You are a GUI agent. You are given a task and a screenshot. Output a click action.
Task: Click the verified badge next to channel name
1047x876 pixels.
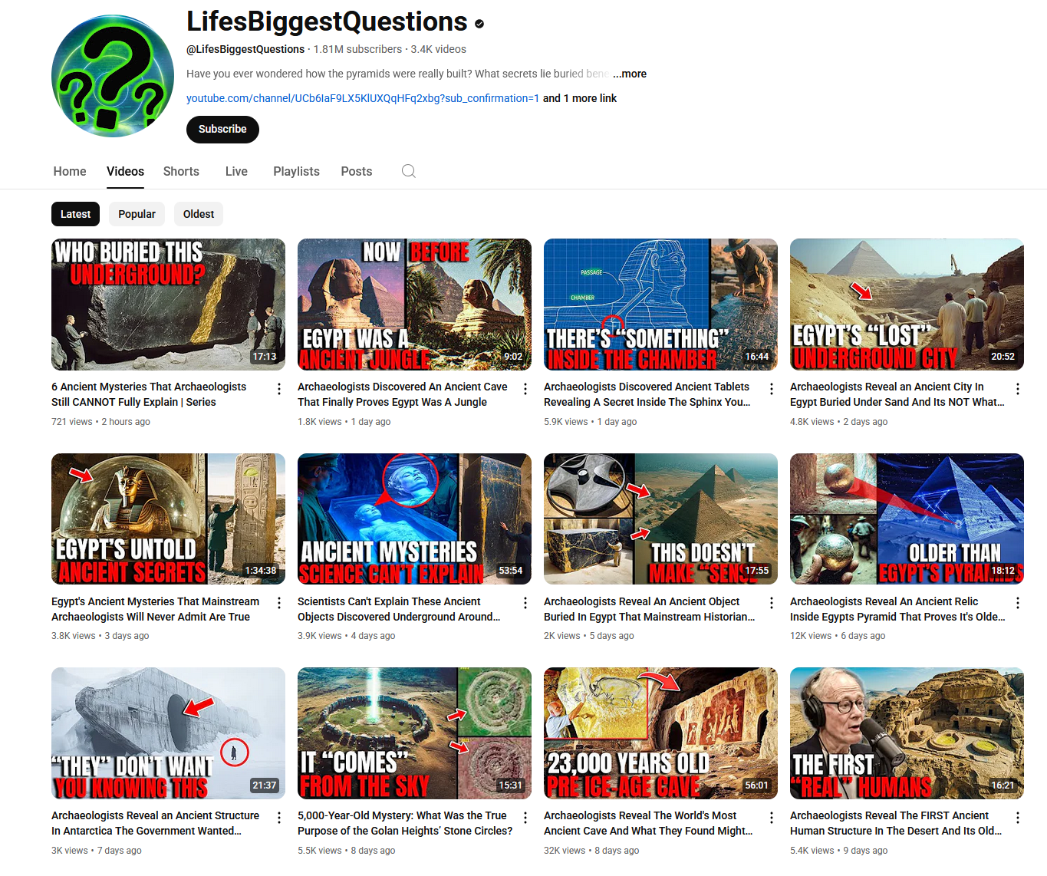pos(479,24)
